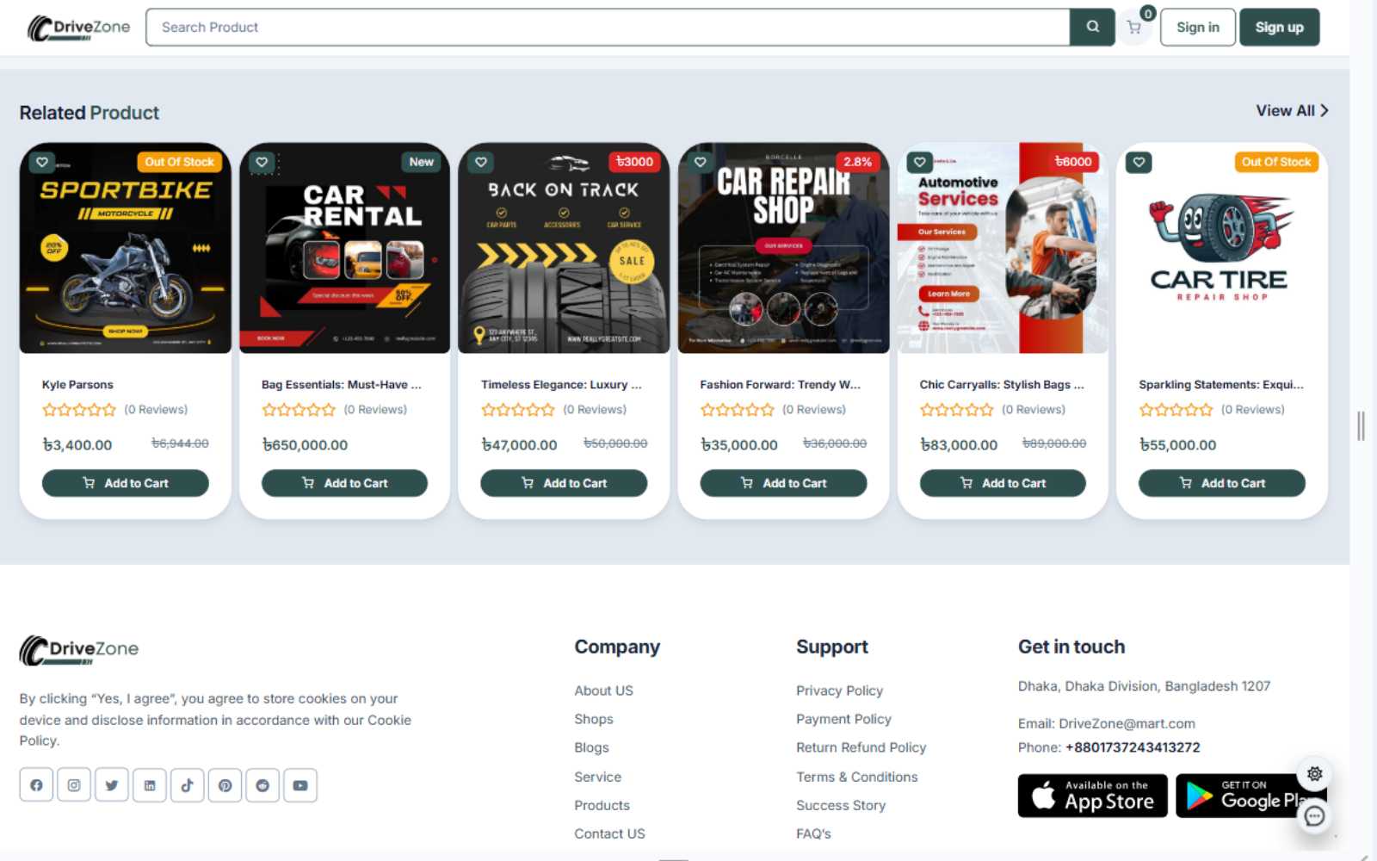
Task: Read the Privacy Policy page
Action: tap(839, 691)
